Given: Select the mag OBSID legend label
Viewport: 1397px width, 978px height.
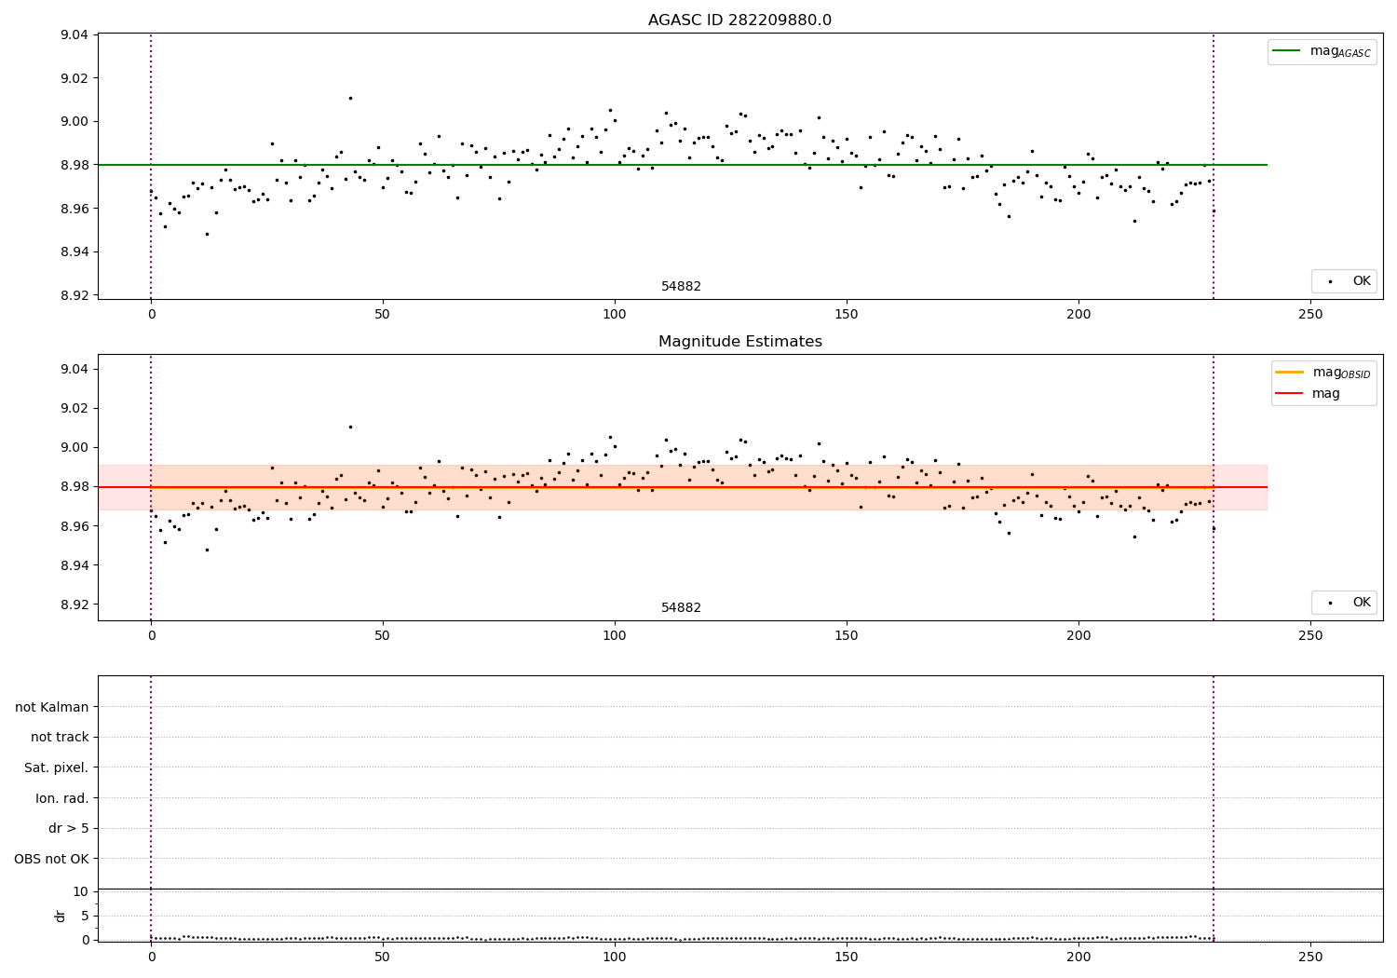Looking at the screenshot, I should (x=1341, y=373).
